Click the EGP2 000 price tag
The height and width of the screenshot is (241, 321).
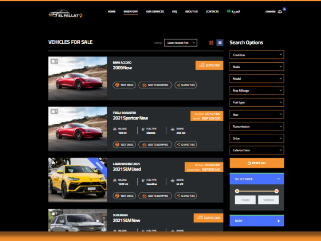click(x=209, y=65)
